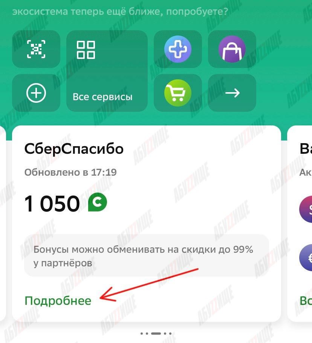
Task: Open the purple shopping bag service
Action: [232, 49]
